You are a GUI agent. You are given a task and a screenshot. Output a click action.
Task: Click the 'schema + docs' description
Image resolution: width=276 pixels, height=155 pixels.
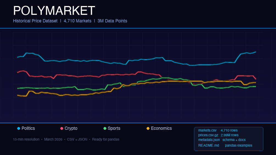click(234, 140)
